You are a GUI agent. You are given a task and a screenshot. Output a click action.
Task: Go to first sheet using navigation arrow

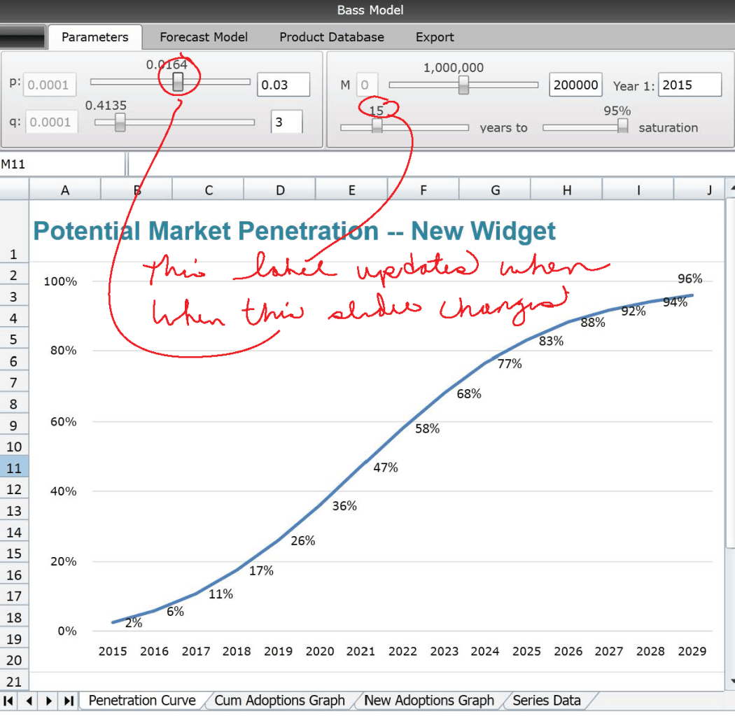pyautogui.click(x=9, y=701)
